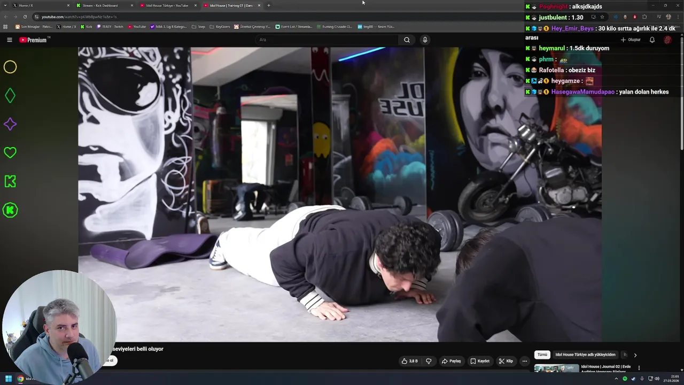The width and height of the screenshot is (684, 385).
Task: Click the purple star overlay icon
Action: click(10, 124)
